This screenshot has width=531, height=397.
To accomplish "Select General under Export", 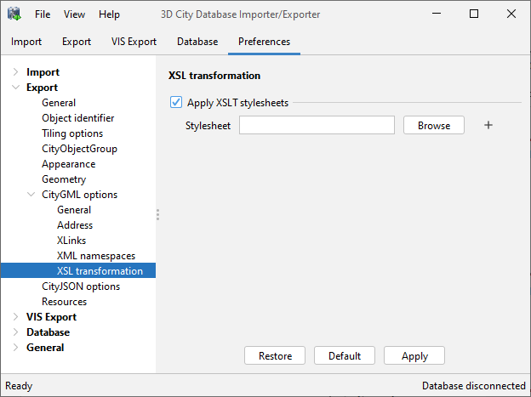I will pos(59,103).
